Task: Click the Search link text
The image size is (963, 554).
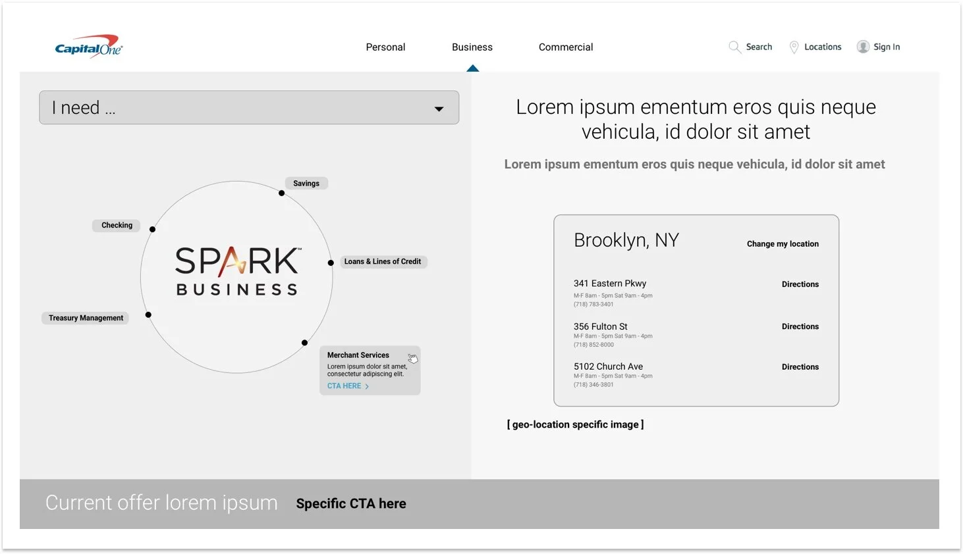Action: [x=759, y=47]
